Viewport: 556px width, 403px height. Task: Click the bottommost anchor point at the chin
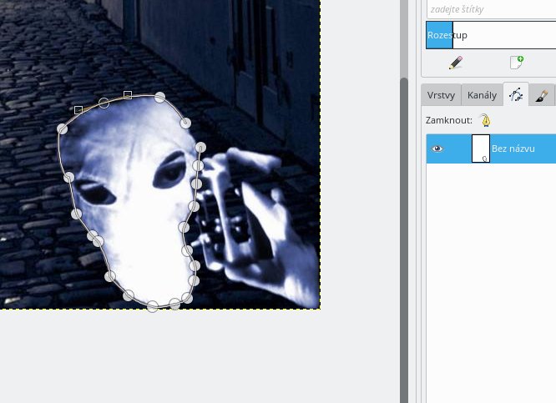tap(153, 306)
